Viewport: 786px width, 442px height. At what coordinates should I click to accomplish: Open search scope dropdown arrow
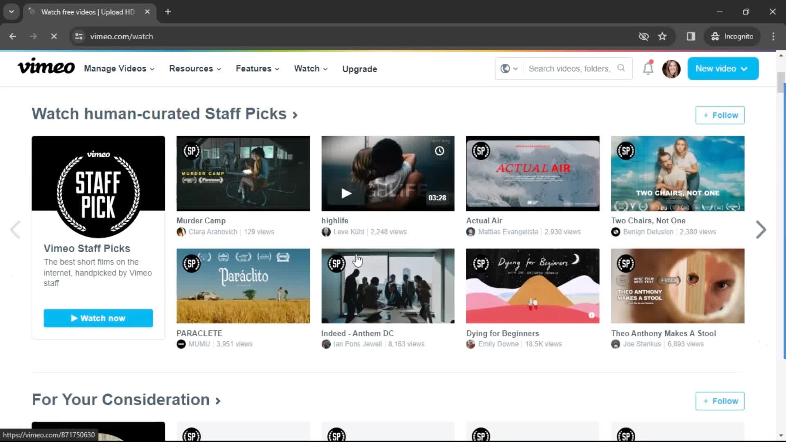click(x=515, y=69)
